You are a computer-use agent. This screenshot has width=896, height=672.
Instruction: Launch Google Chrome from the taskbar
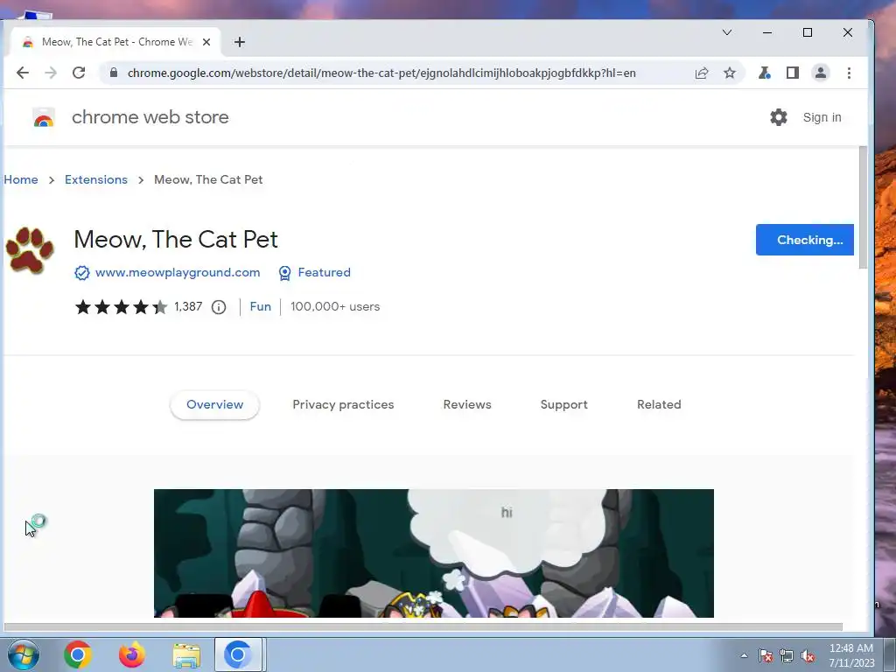pyautogui.click(x=78, y=654)
